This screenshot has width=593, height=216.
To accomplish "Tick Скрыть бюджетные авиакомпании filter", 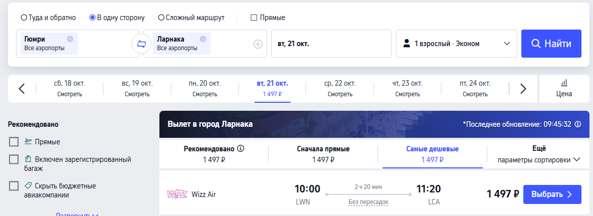I will (14, 186).
